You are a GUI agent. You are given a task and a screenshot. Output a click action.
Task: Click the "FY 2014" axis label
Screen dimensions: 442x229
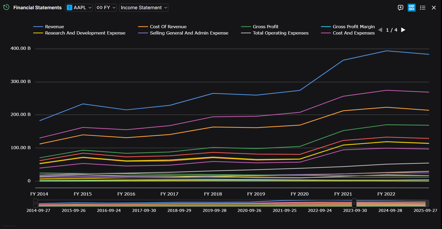[x=39, y=194]
